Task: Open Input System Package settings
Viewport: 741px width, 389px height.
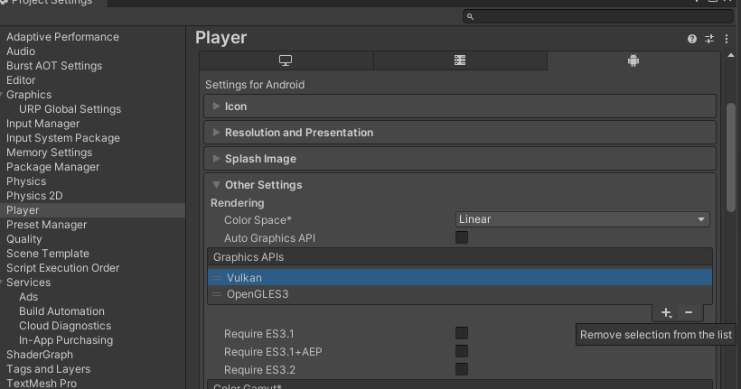Action: pyautogui.click(x=63, y=138)
